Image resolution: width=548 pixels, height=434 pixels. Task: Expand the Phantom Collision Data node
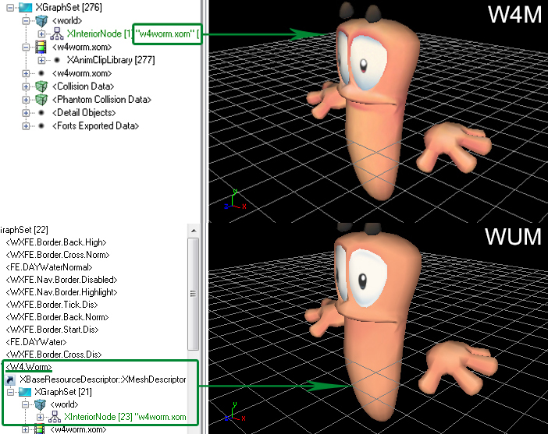click(26, 100)
